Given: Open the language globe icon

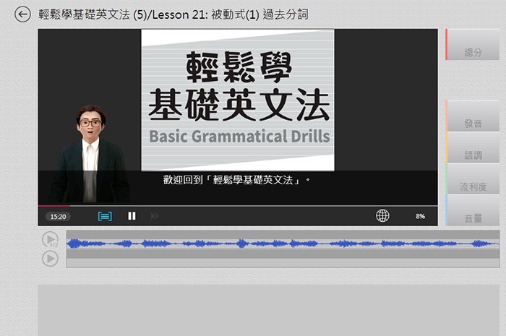Looking at the screenshot, I should coord(382,216).
